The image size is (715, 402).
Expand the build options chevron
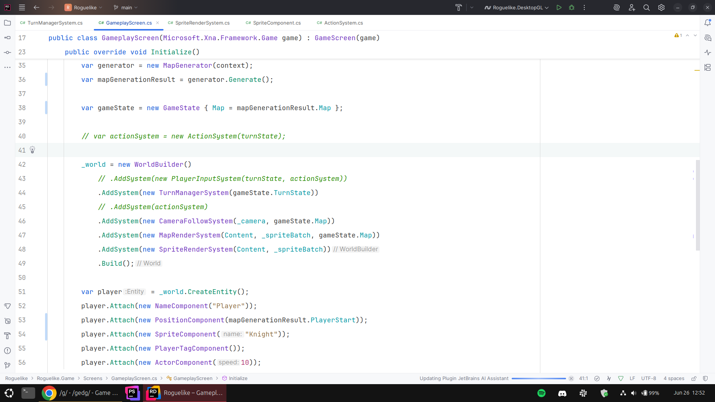click(472, 7)
